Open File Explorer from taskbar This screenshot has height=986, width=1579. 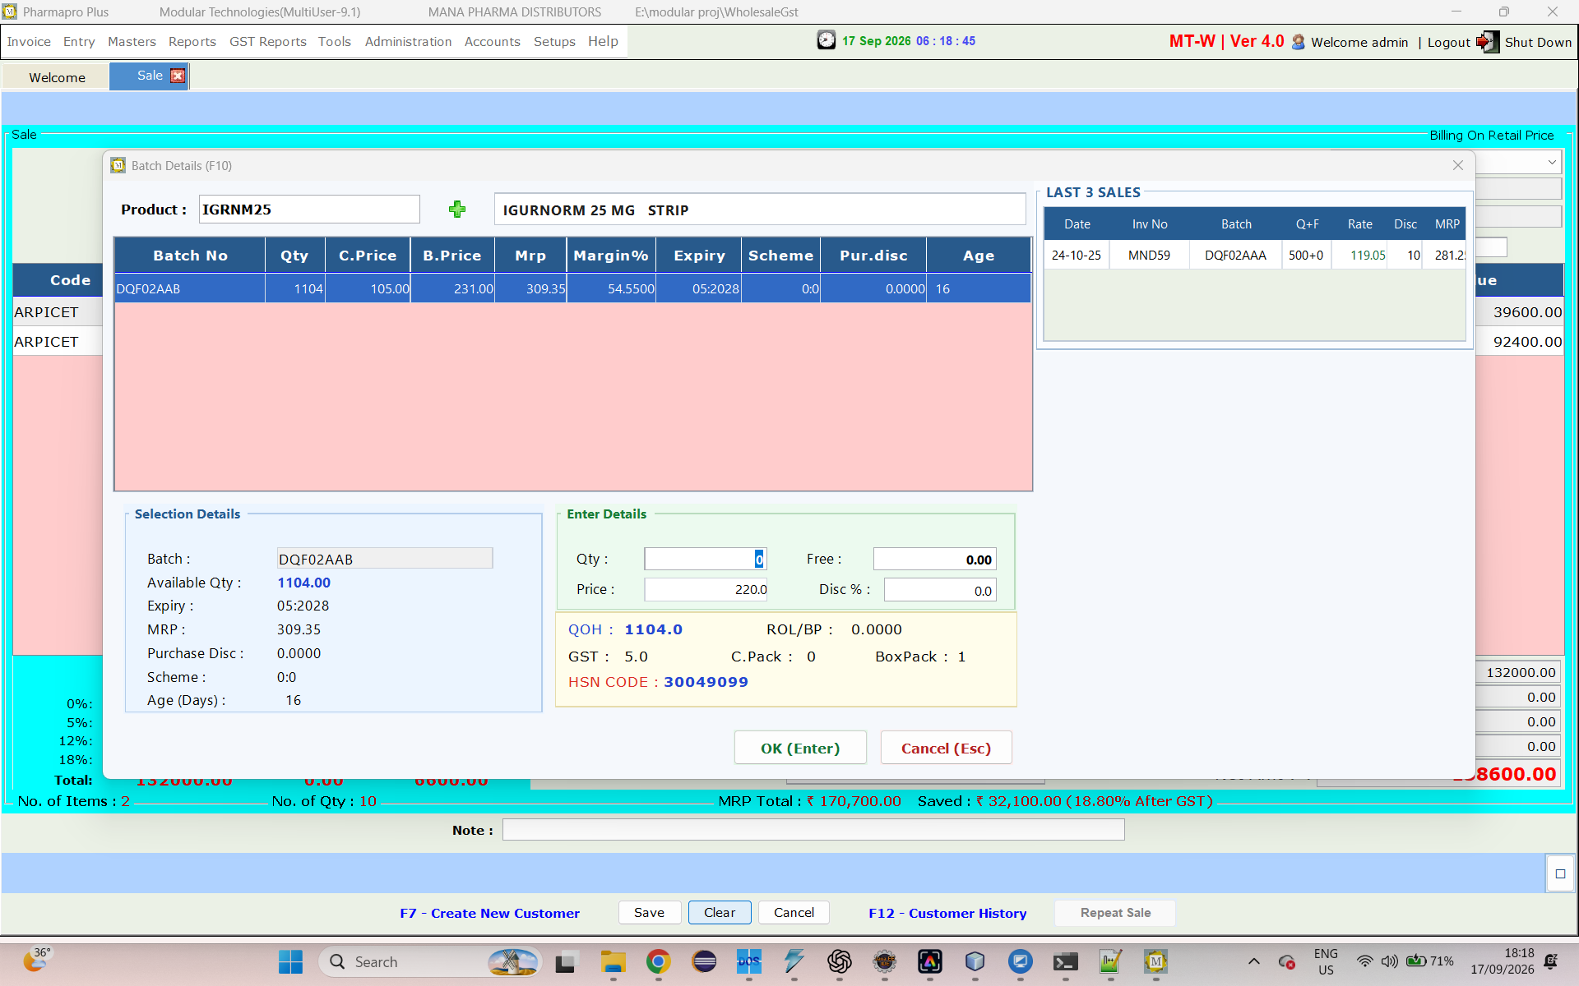tap(613, 961)
